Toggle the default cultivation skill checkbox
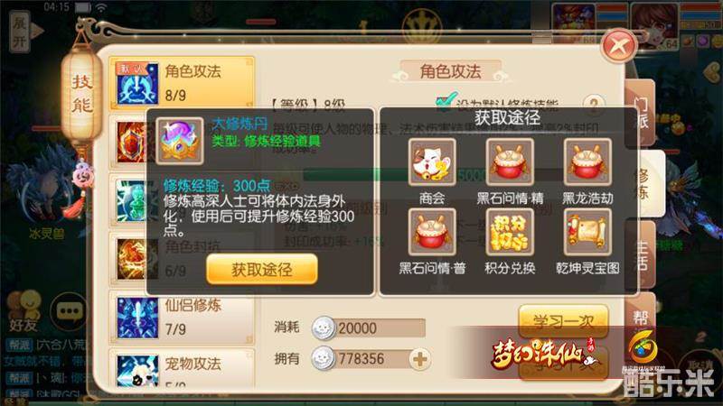This screenshot has width=723, height=406. click(446, 103)
